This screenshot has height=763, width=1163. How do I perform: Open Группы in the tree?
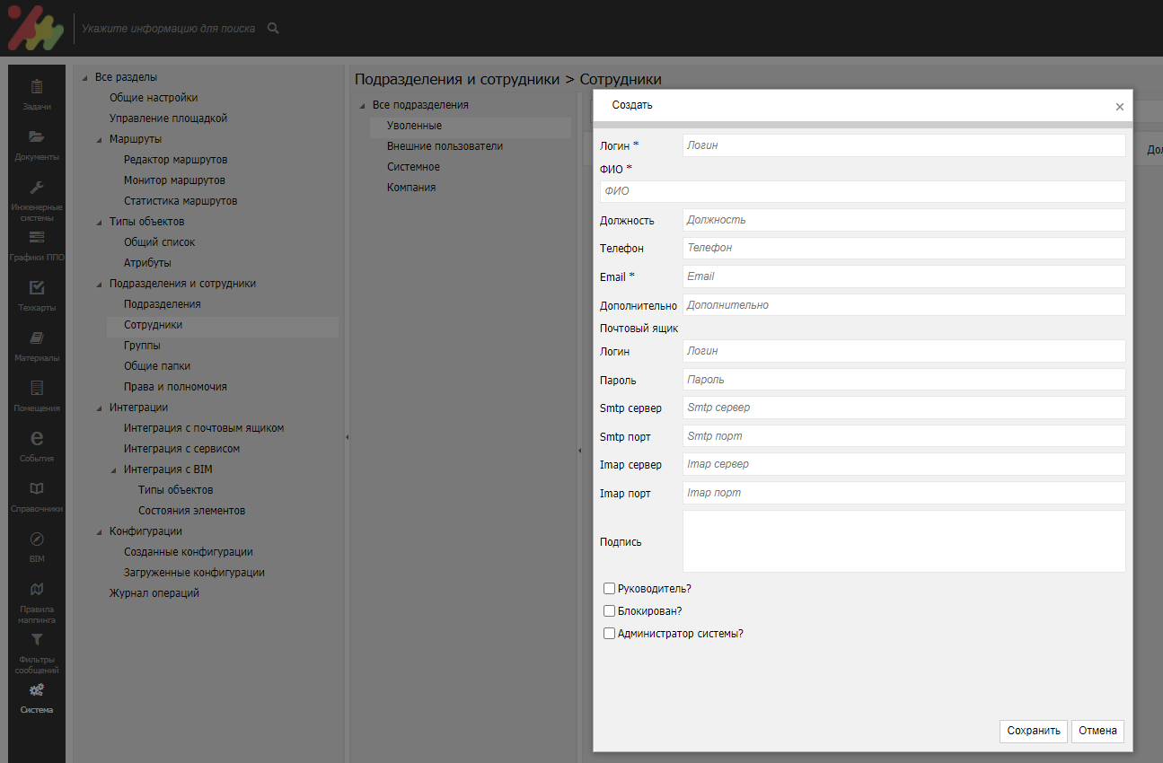pos(142,346)
